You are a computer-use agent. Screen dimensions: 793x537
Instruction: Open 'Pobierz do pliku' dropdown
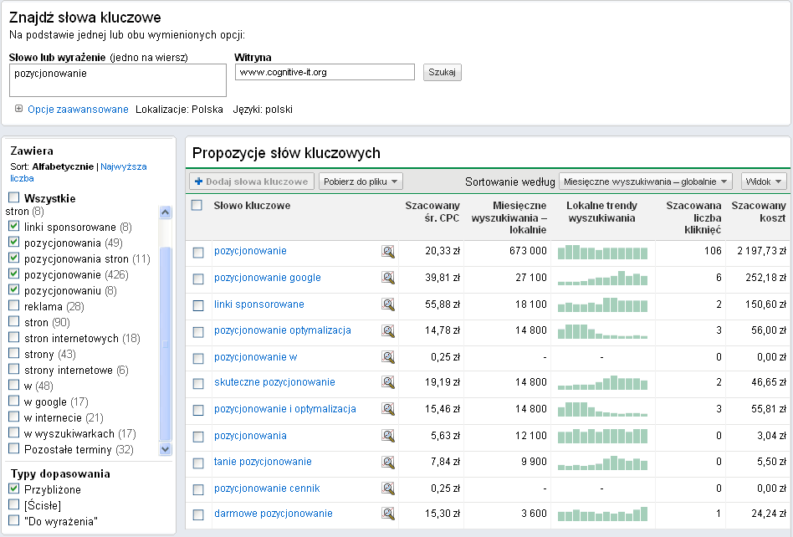click(361, 182)
